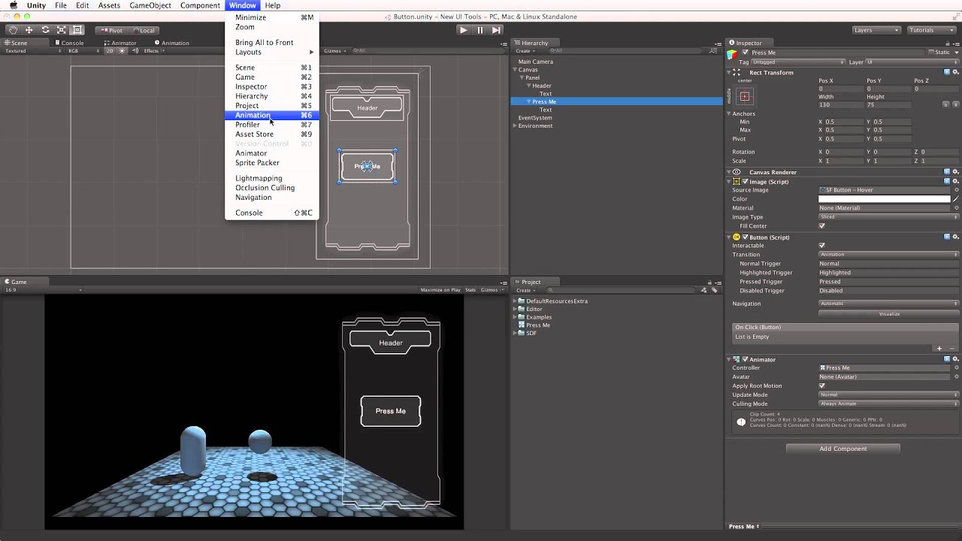Open the Tutorials layout dropdown

(932, 30)
